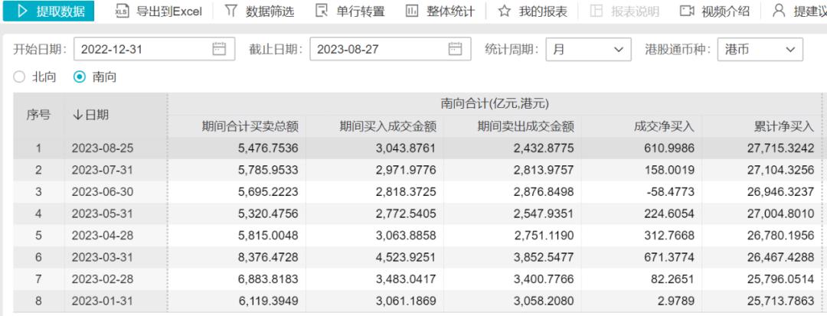This screenshot has height=316, width=827.
Task: Click the 整体统计 chart icon
Action: pyautogui.click(x=411, y=11)
